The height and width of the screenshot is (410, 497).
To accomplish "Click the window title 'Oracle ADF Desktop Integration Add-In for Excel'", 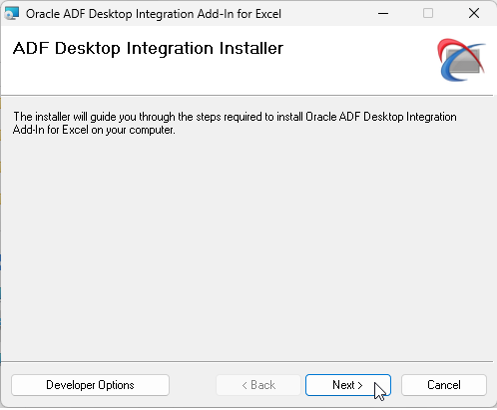I will (x=154, y=14).
